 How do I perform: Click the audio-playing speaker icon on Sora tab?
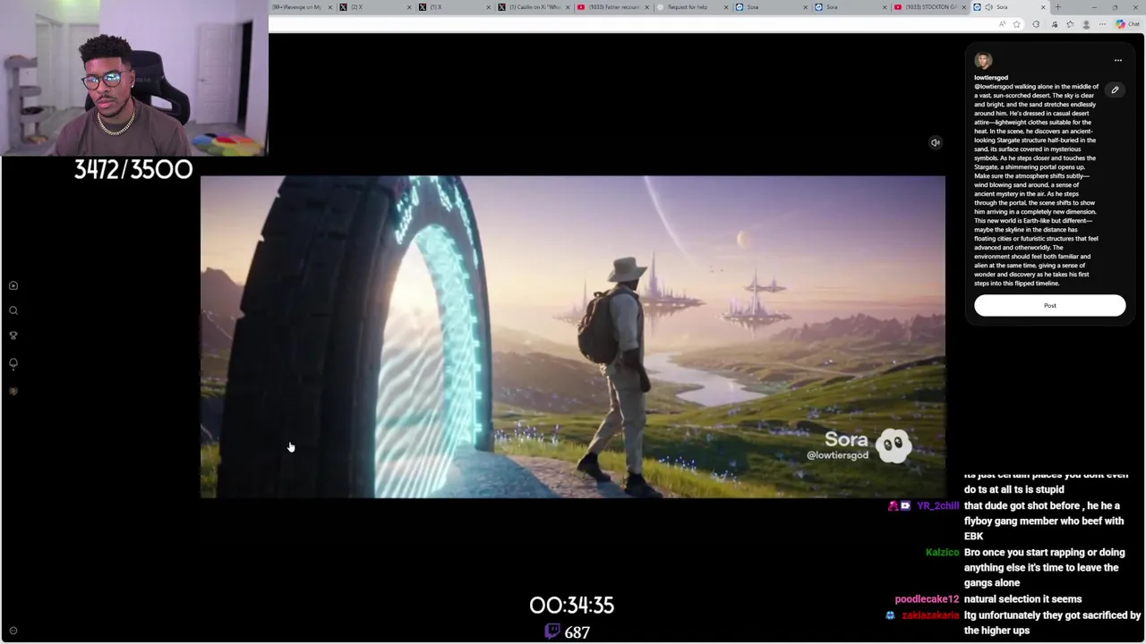988,7
